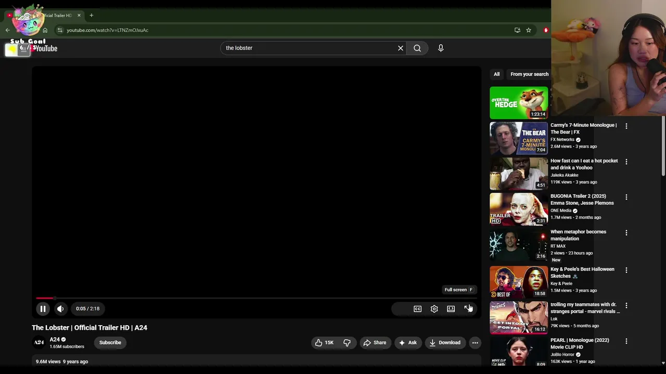Dislike the video
The width and height of the screenshot is (666, 374).
(x=347, y=342)
